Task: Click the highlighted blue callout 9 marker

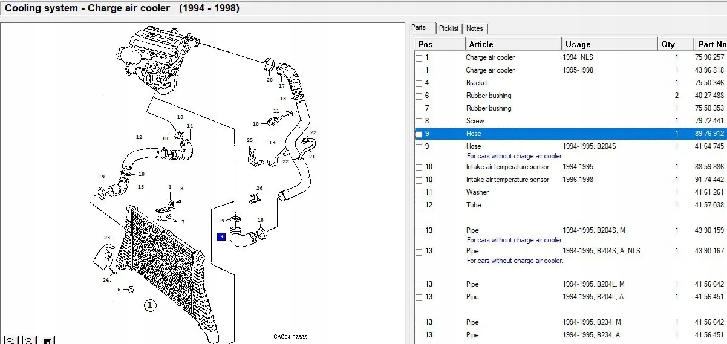Action: click(x=222, y=237)
